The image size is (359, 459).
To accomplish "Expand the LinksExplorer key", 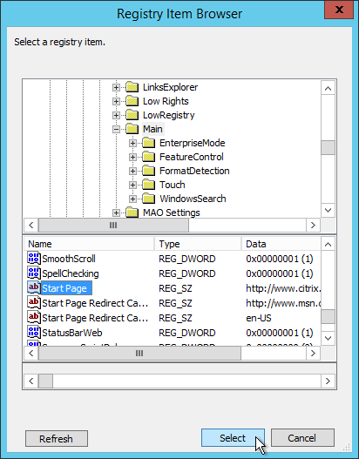I will click(x=116, y=87).
